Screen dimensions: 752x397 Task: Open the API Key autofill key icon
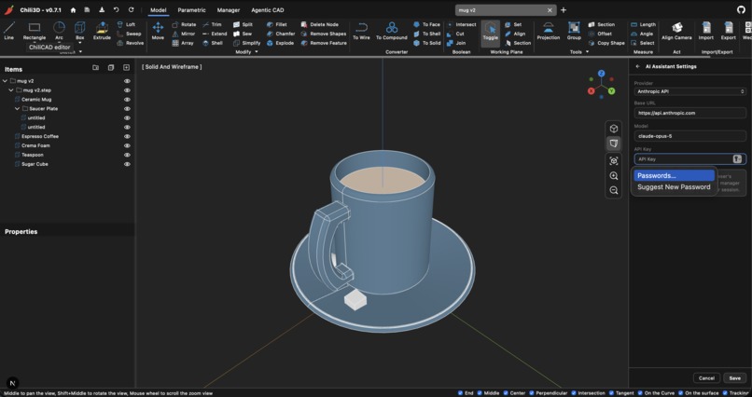[x=737, y=159]
